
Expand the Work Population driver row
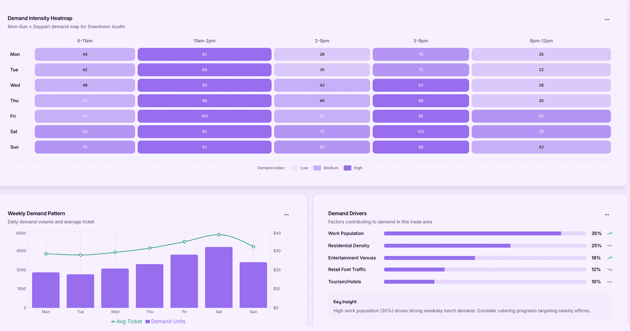(346, 233)
